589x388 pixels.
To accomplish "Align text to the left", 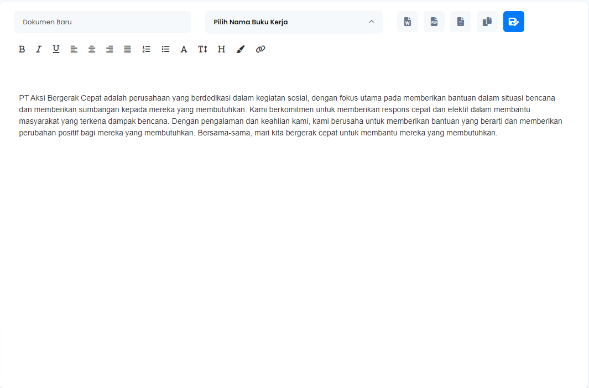I will tap(74, 49).
